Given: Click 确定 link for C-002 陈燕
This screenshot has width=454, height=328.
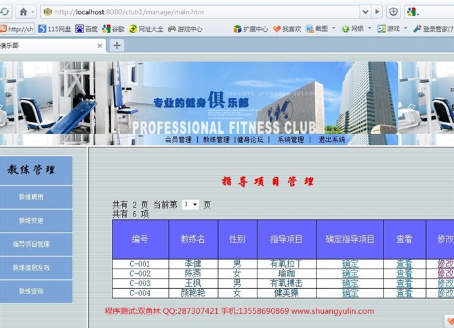Looking at the screenshot, I should [x=350, y=274].
